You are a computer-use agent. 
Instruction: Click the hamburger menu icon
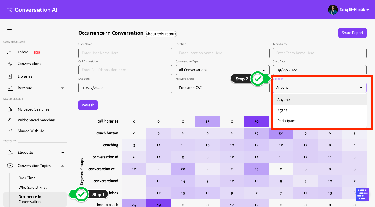(9, 30)
